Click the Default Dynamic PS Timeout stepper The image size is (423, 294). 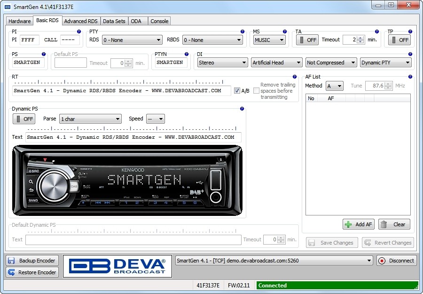[281, 240]
